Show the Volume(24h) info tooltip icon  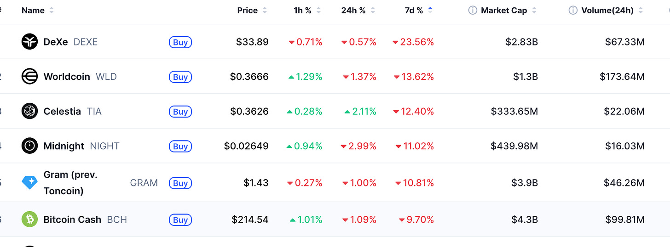point(573,10)
